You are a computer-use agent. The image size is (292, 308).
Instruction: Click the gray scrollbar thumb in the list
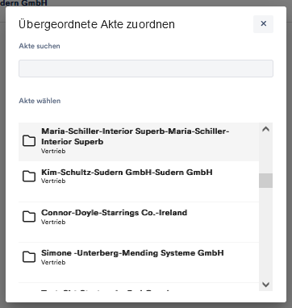(265, 181)
